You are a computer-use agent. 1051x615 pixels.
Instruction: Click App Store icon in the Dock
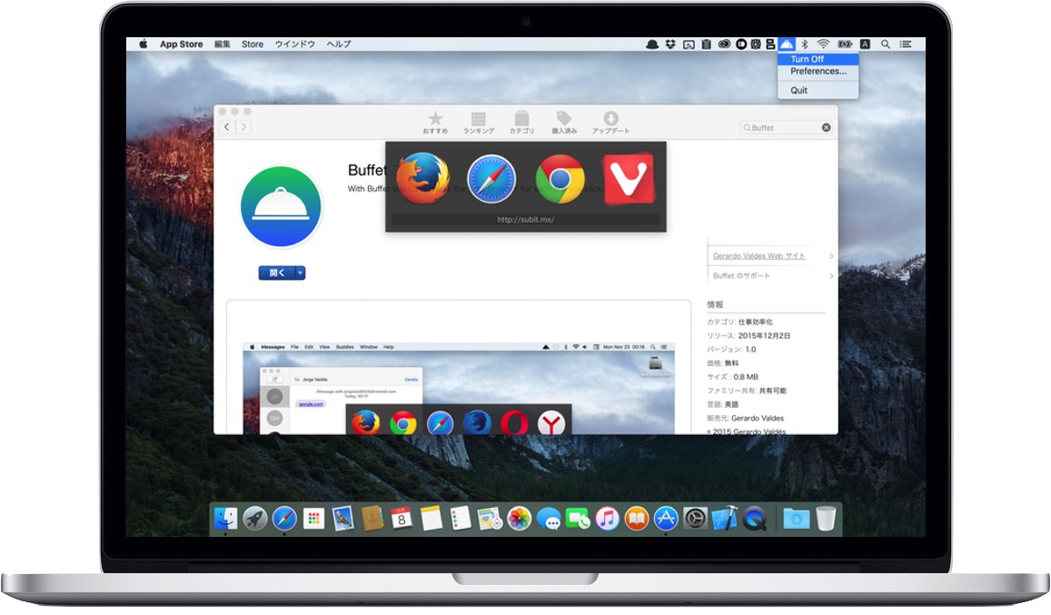coord(666,519)
